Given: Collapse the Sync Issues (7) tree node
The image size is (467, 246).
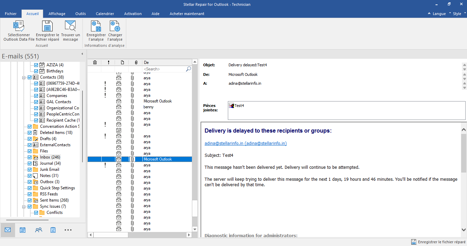Looking at the screenshot, I should coord(24,207).
